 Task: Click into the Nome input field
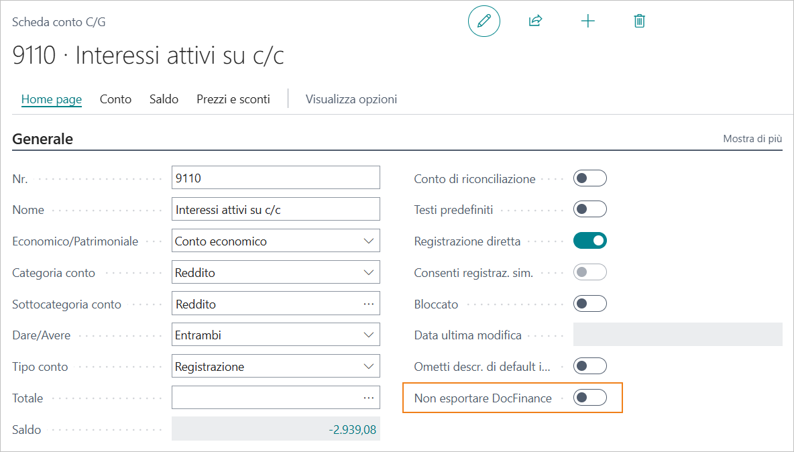[x=275, y=209]
